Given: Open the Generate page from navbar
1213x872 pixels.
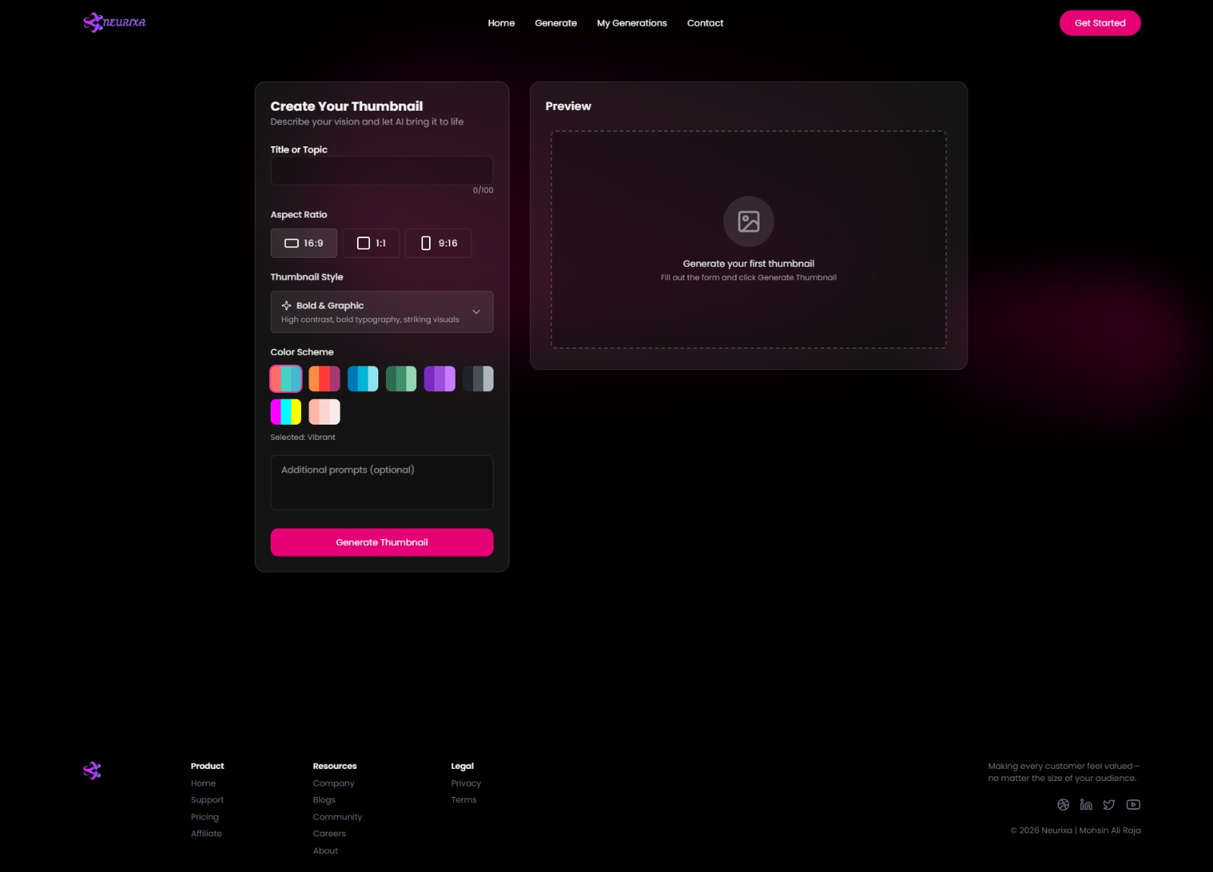Looking at the screenshot, I should (556, 23).
